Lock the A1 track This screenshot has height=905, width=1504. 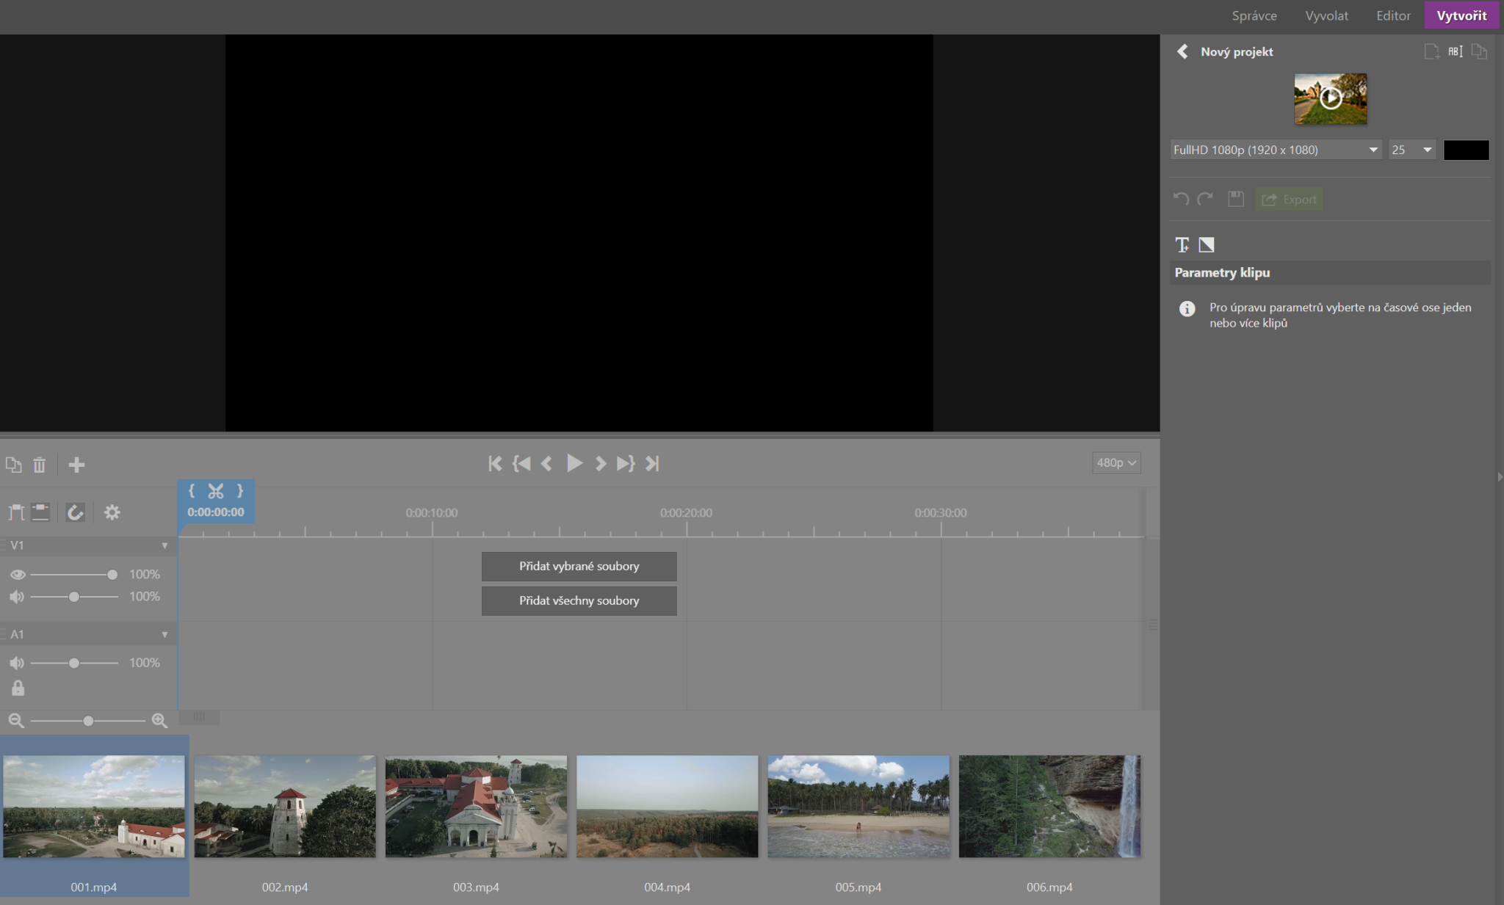coord(18,688)
